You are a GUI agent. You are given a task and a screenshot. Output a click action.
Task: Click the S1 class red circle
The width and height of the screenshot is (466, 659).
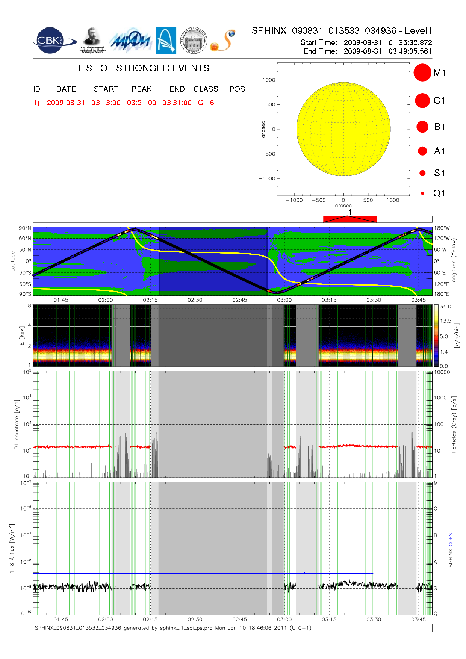[422, 173]
